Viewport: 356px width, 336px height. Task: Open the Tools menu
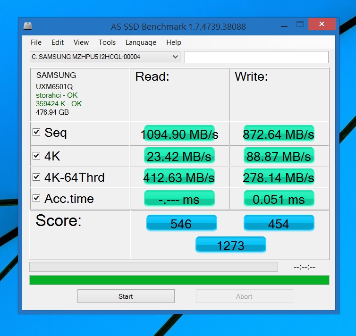pyautogui.click(x=107, y=42)
